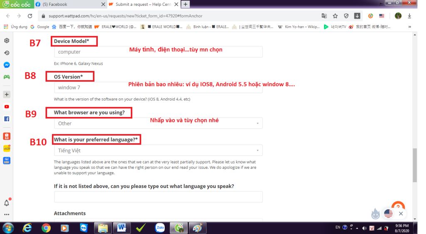
Task: Open the Messenger icon in the sidebar
Action: pyautogui.click(x=7, y=65)
